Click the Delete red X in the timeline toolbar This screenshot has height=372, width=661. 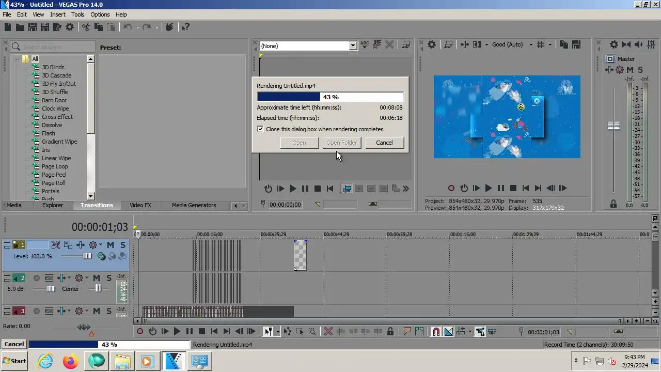click(x=328, y=332)
